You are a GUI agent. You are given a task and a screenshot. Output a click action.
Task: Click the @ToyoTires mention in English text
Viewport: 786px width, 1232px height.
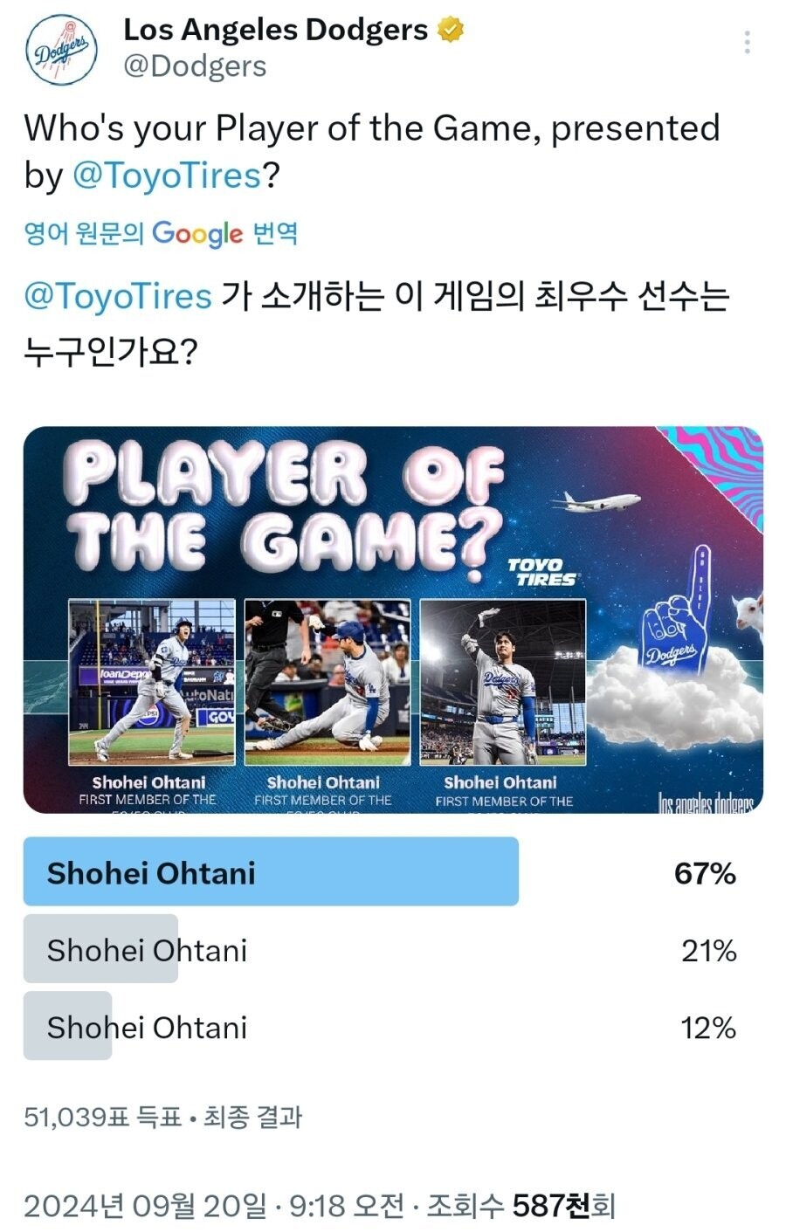[166, 176]
